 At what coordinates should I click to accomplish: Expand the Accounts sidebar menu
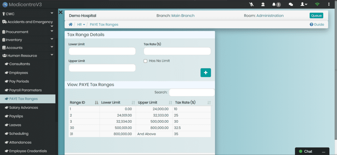28,48
